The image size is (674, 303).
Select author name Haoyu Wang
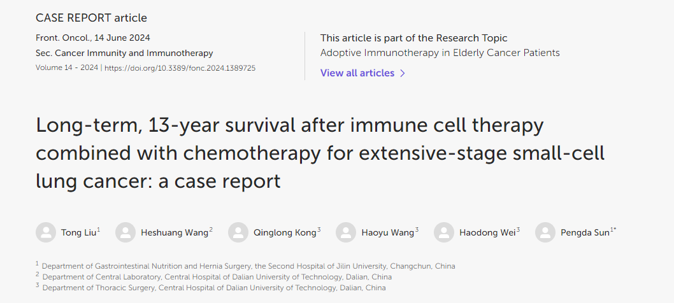(387, 232)
